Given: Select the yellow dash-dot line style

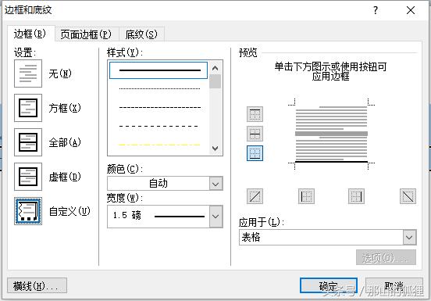Looking at the screenshot, I should [159, 145].
